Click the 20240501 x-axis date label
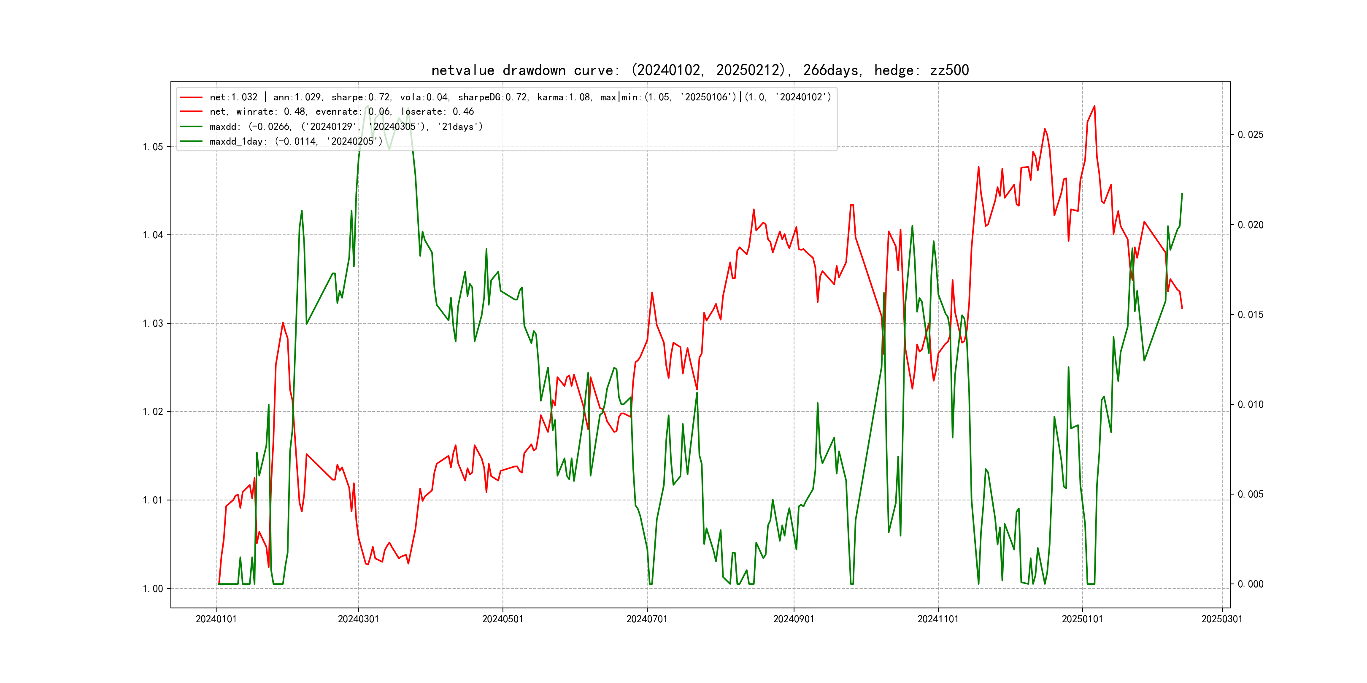 (502, 619)
